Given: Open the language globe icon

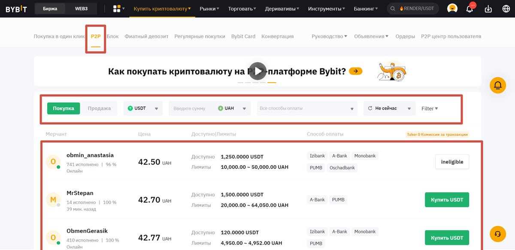Looking at the screenshot, I should pyautogui.click(x=506, y=9).
